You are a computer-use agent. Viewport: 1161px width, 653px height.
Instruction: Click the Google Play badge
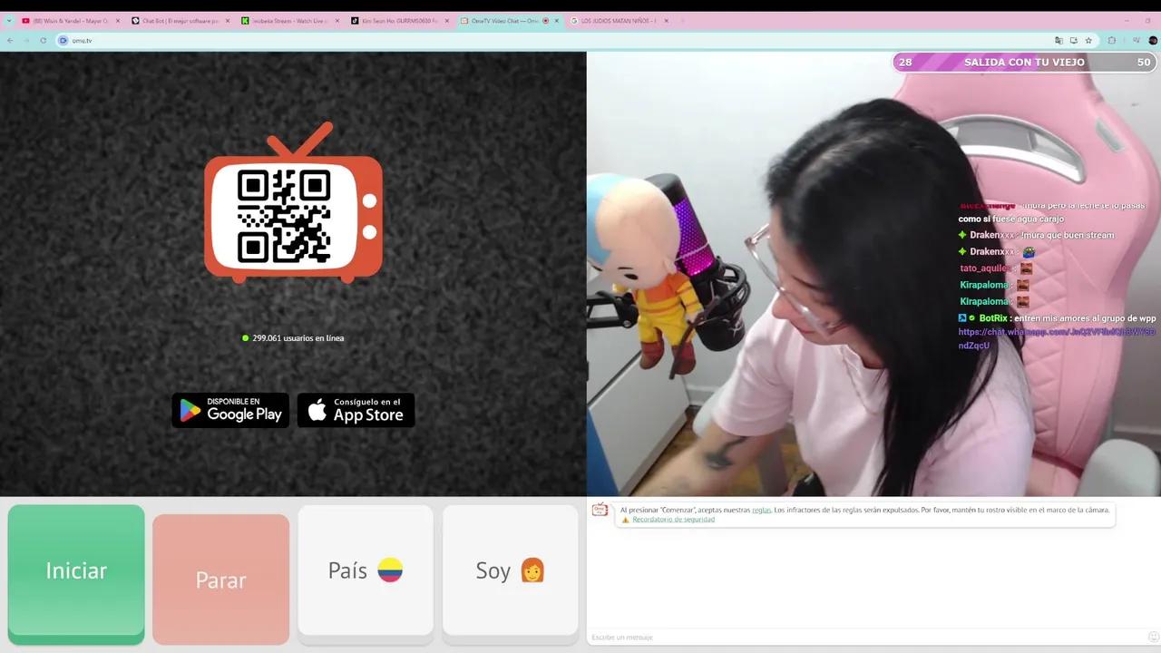pyautogui.click(x=229, y=410)
